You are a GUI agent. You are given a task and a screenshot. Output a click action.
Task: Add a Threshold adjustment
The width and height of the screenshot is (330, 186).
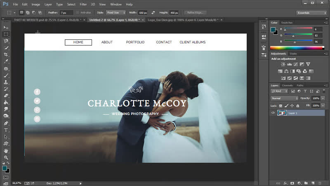(x=296, y=78)
